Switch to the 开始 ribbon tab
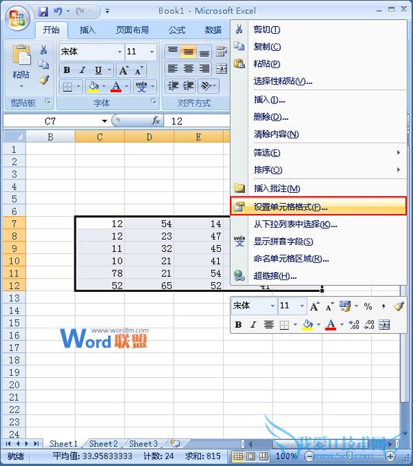Screen dimensions: 413x466 pos(51,30)
